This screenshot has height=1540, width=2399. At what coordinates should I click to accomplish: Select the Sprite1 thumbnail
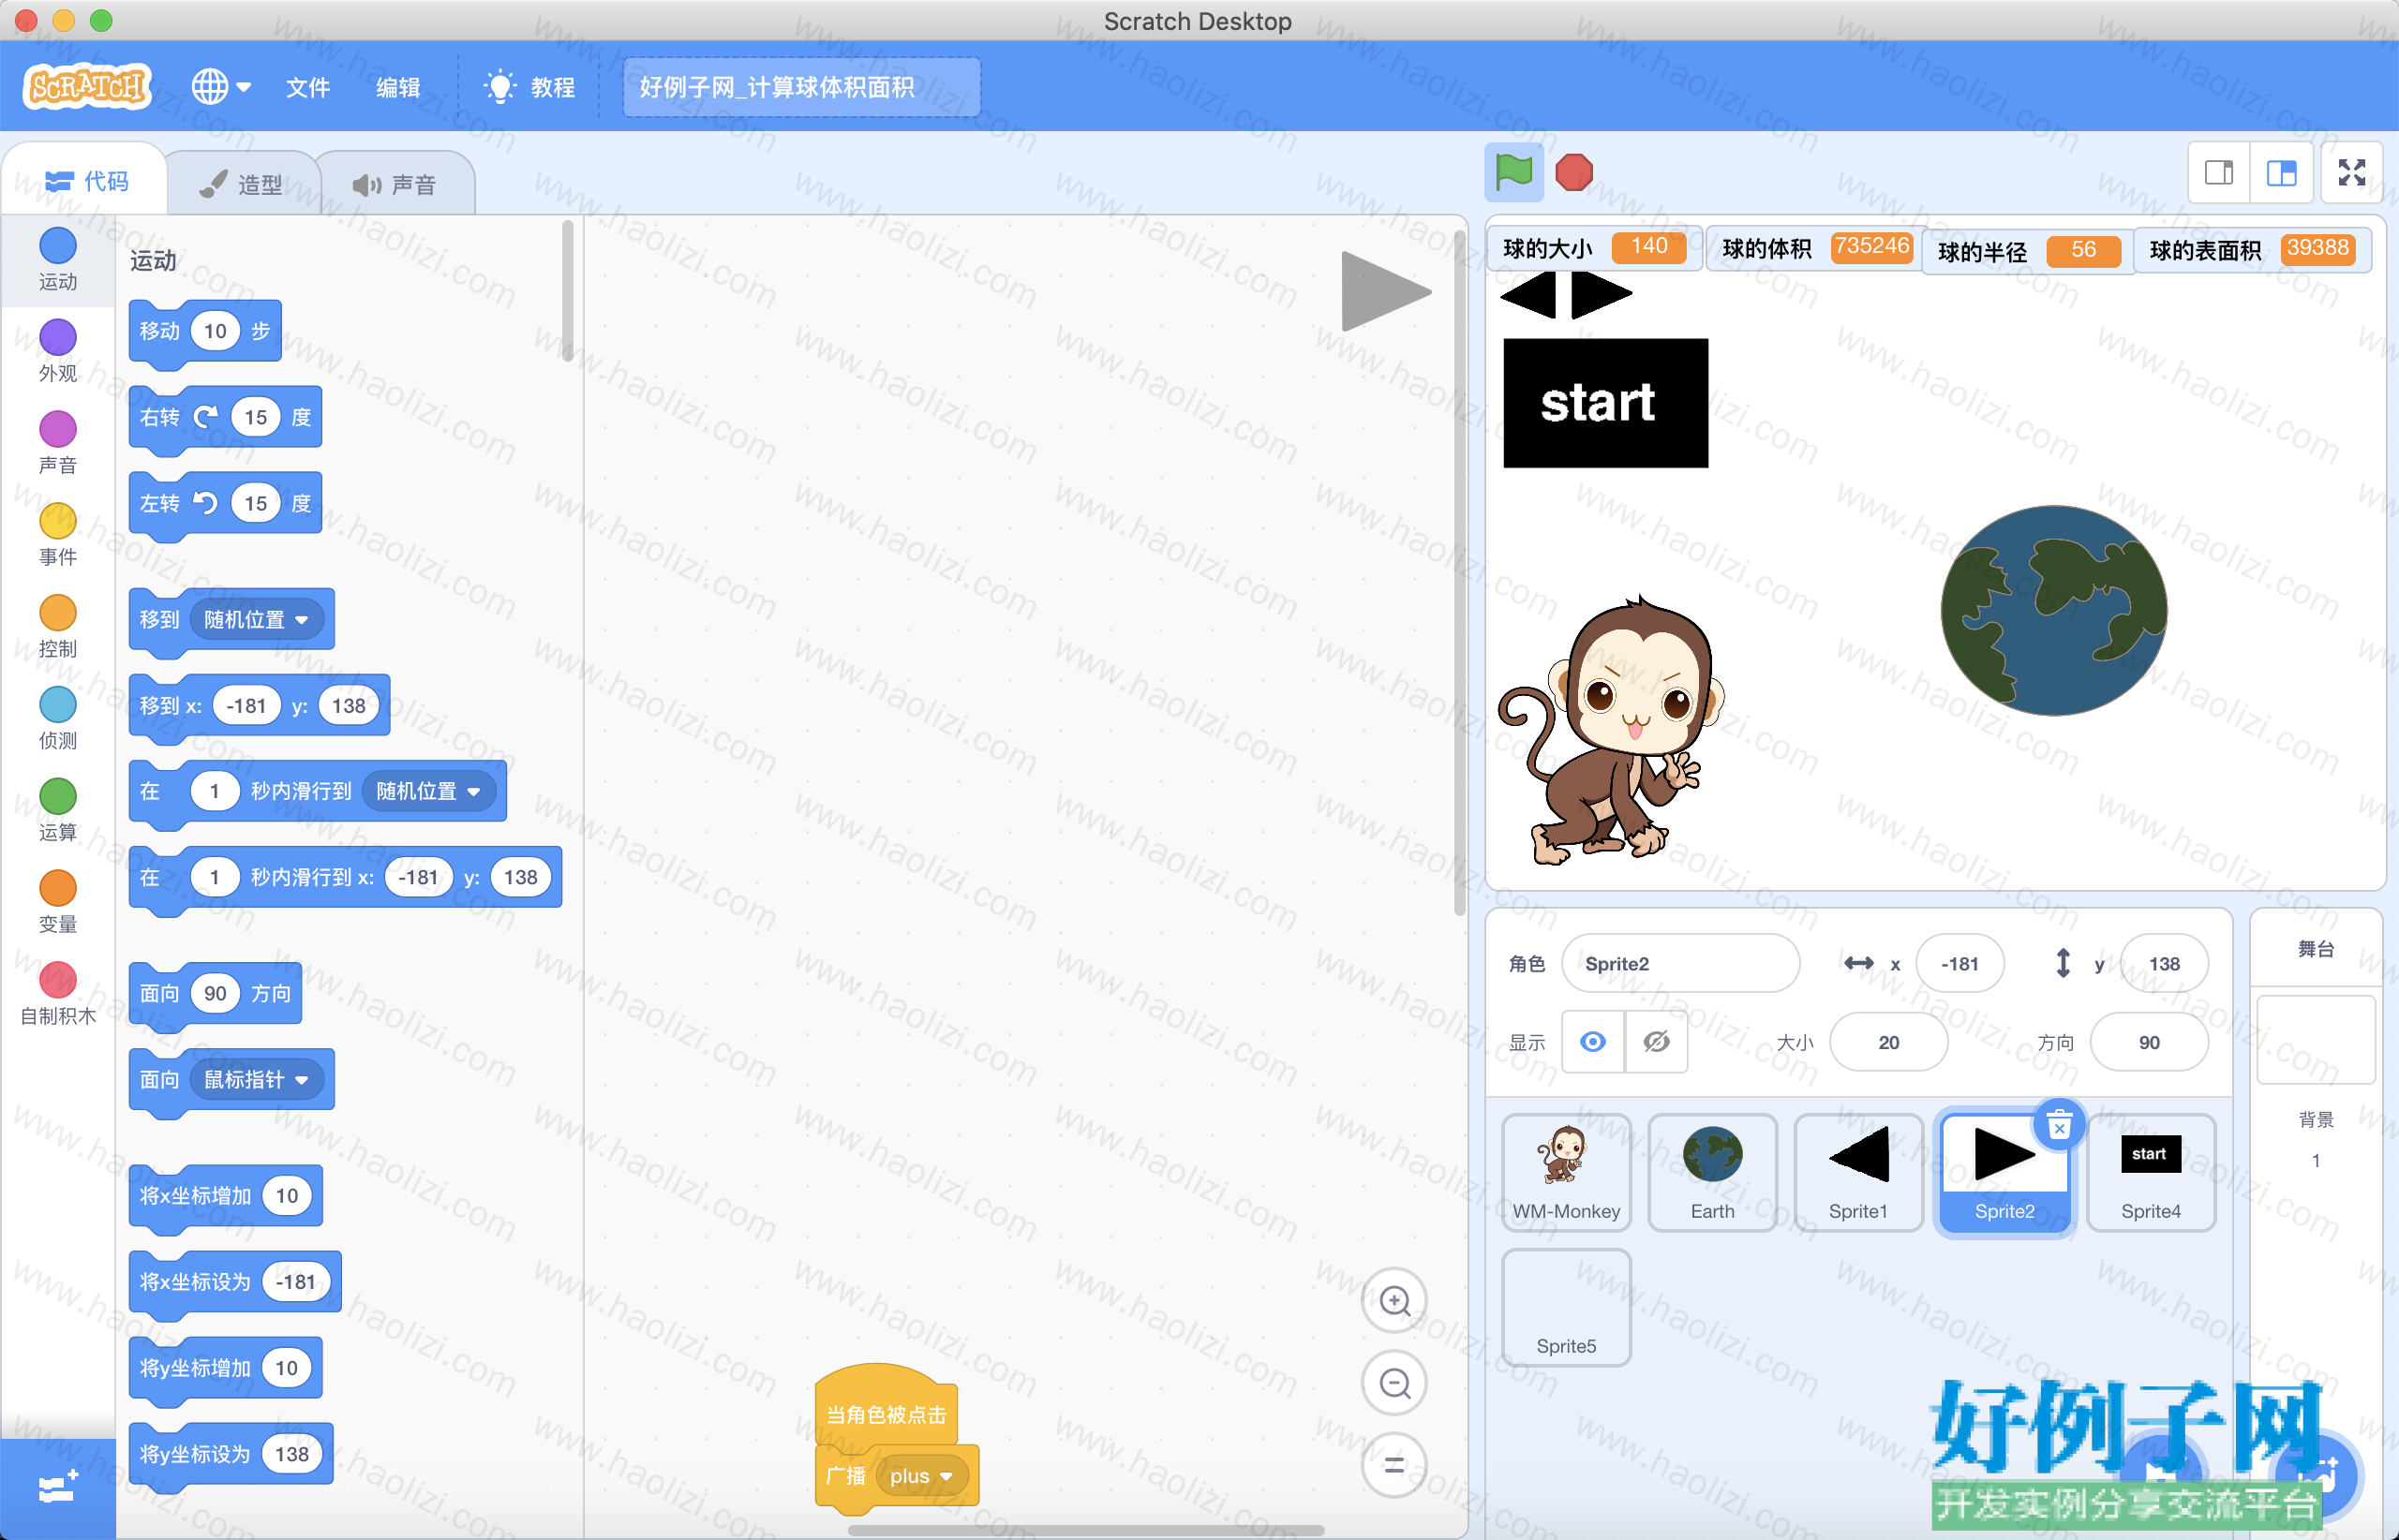(1857, 1173)
